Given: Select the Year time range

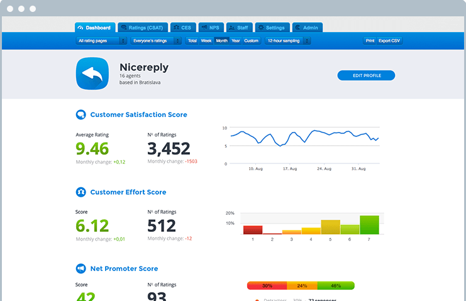Looking at the screenshot, I should 236,41.
